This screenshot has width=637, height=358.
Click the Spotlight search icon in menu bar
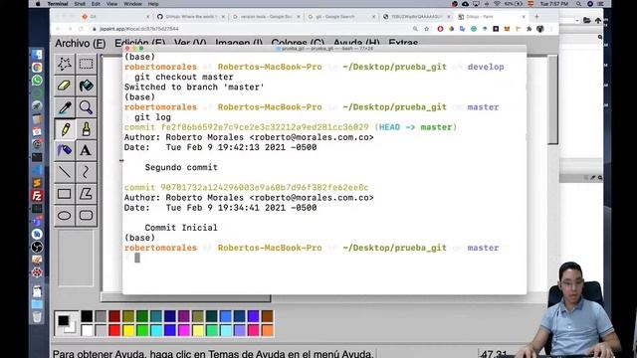pyautogui.click(x=578, y=4)
